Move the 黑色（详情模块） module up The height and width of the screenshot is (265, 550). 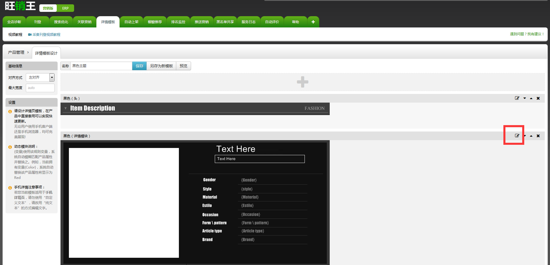tap(531, 136)
